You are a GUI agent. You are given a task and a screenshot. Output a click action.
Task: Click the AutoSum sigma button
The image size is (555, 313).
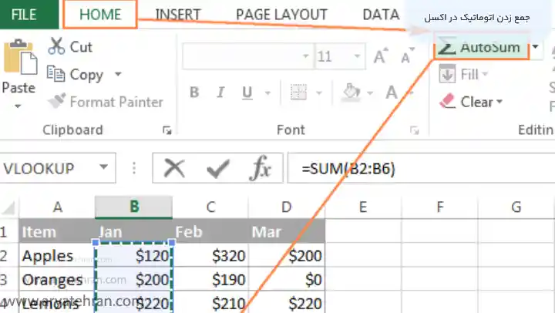coord(479,48)
